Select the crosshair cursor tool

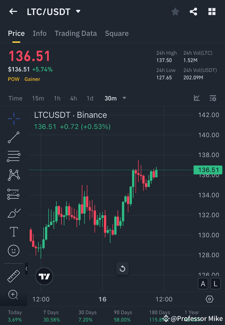tap(14, 118)
